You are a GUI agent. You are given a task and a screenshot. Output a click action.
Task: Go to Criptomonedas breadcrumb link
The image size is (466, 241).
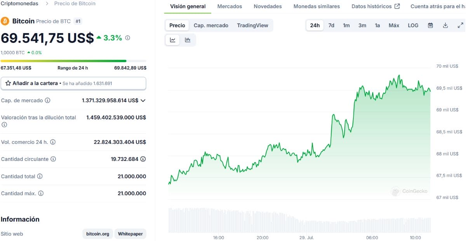point(19,3)
